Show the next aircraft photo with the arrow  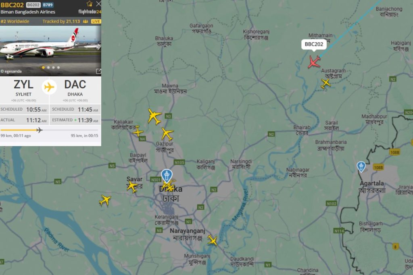pos(98,47)
